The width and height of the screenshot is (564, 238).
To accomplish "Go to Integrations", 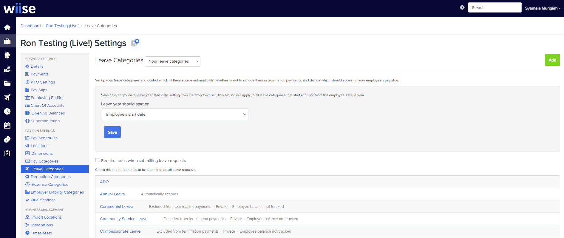I will tap(42, 225).
